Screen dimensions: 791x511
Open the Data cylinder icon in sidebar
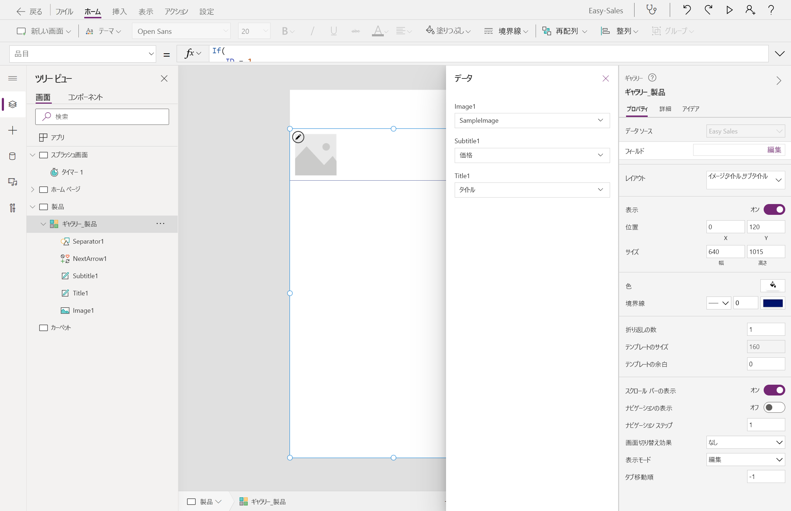tap(13, 156)
